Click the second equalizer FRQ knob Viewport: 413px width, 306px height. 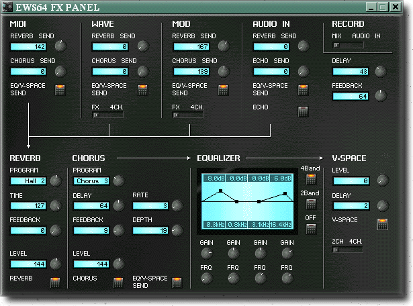coord(234,278)
